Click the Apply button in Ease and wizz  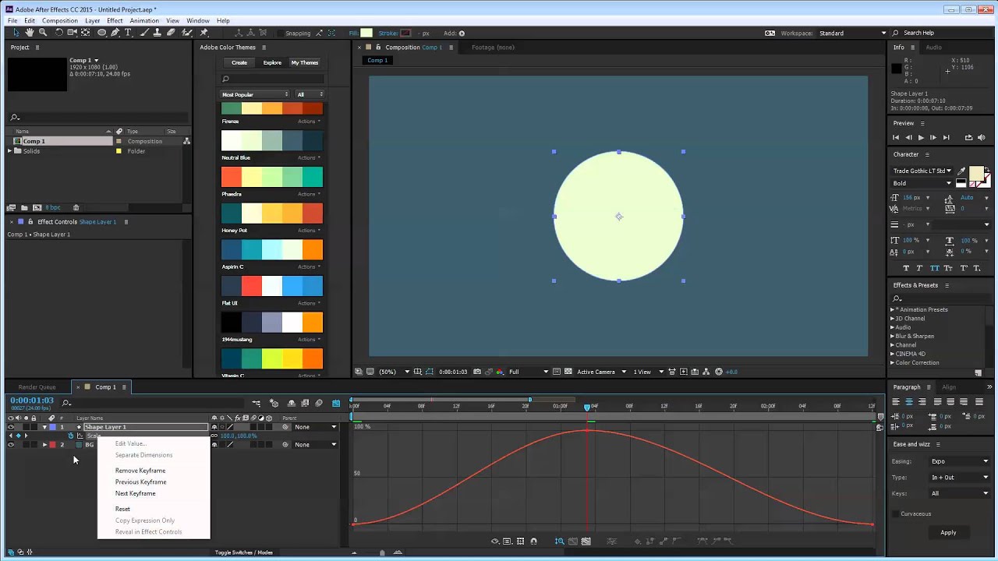tap(948, 532)
